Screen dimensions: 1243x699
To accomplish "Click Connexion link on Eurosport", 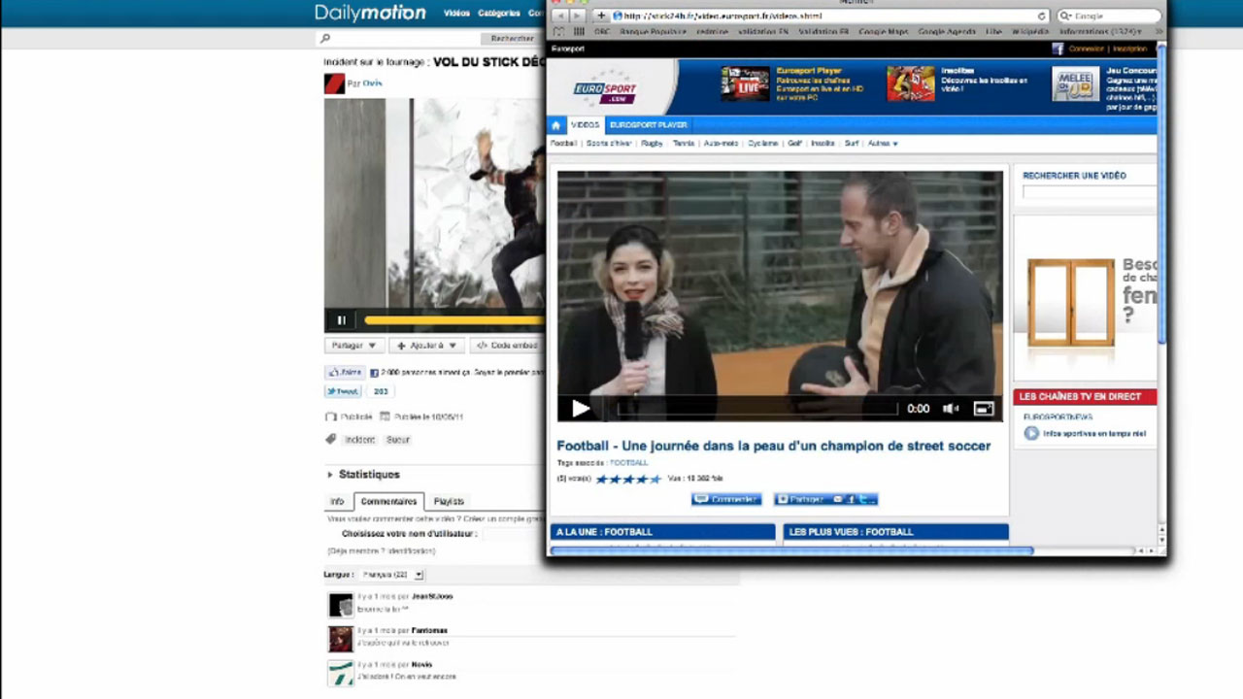I will (1087, 49).
